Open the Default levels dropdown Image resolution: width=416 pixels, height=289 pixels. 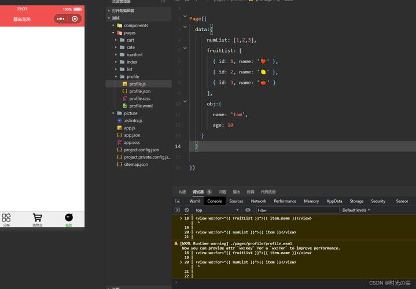[356, 210]
